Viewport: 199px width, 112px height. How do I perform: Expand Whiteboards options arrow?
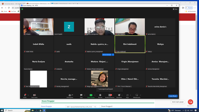click(x=141, y=95)
